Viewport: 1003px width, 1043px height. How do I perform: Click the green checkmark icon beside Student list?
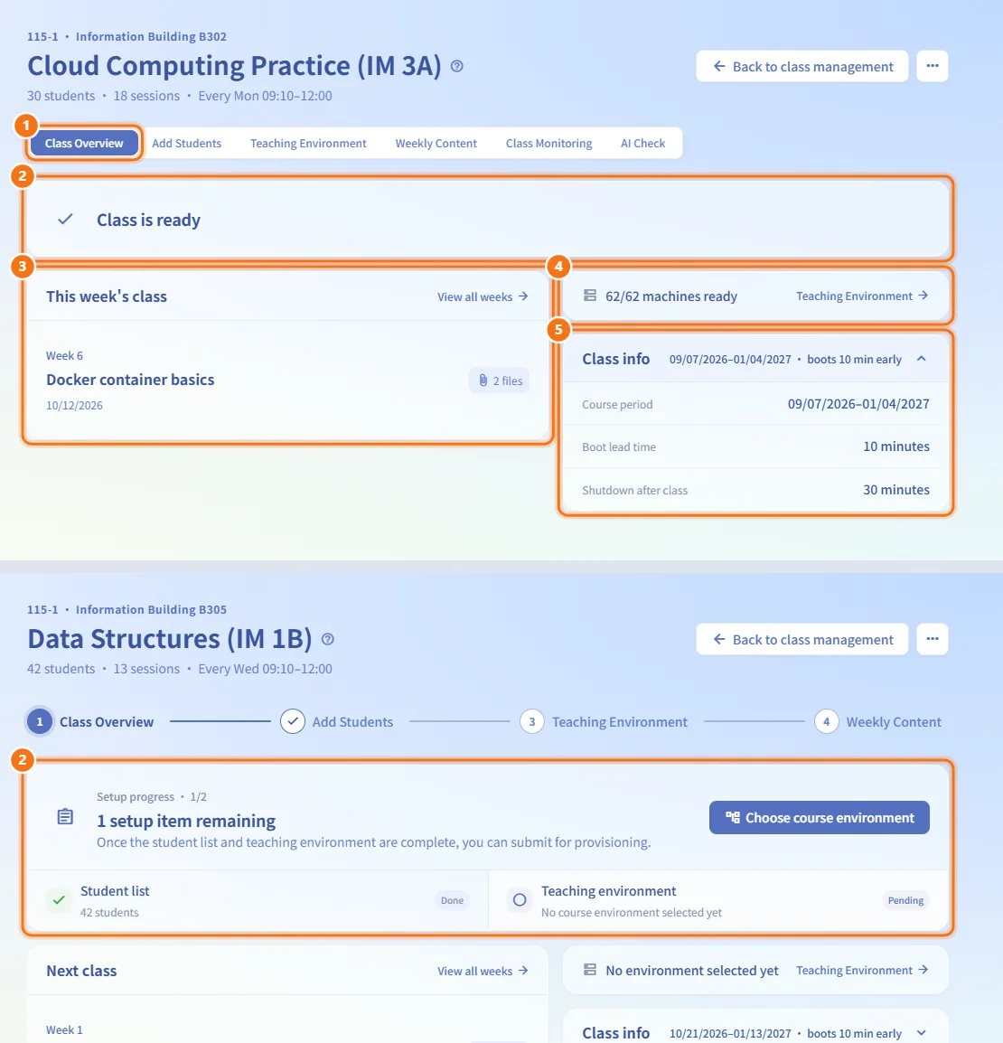coord(60,900)
